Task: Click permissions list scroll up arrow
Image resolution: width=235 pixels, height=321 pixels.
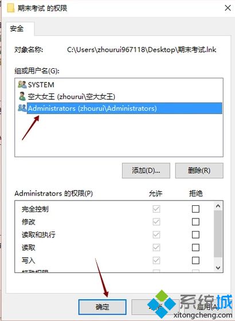Action: pyautogui.click(x=218, y=206)
